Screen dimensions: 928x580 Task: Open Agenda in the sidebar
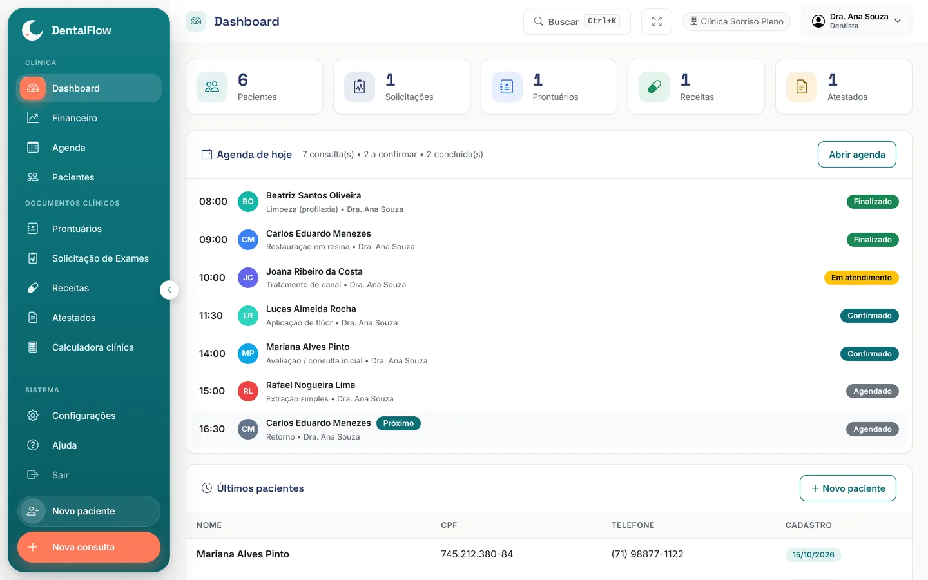point(89,148)
